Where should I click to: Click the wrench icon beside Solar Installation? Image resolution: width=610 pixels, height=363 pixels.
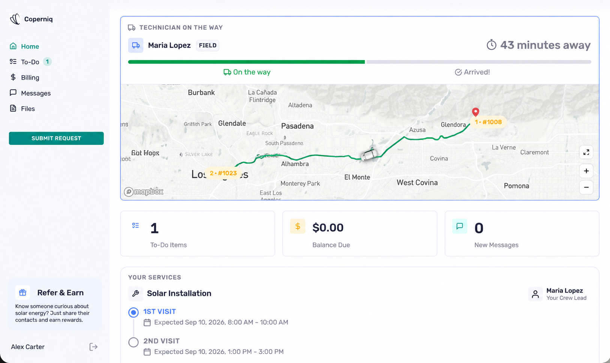coord(136,294)
